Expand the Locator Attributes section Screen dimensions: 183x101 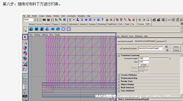pyautogui.click(x=119, y=75)
